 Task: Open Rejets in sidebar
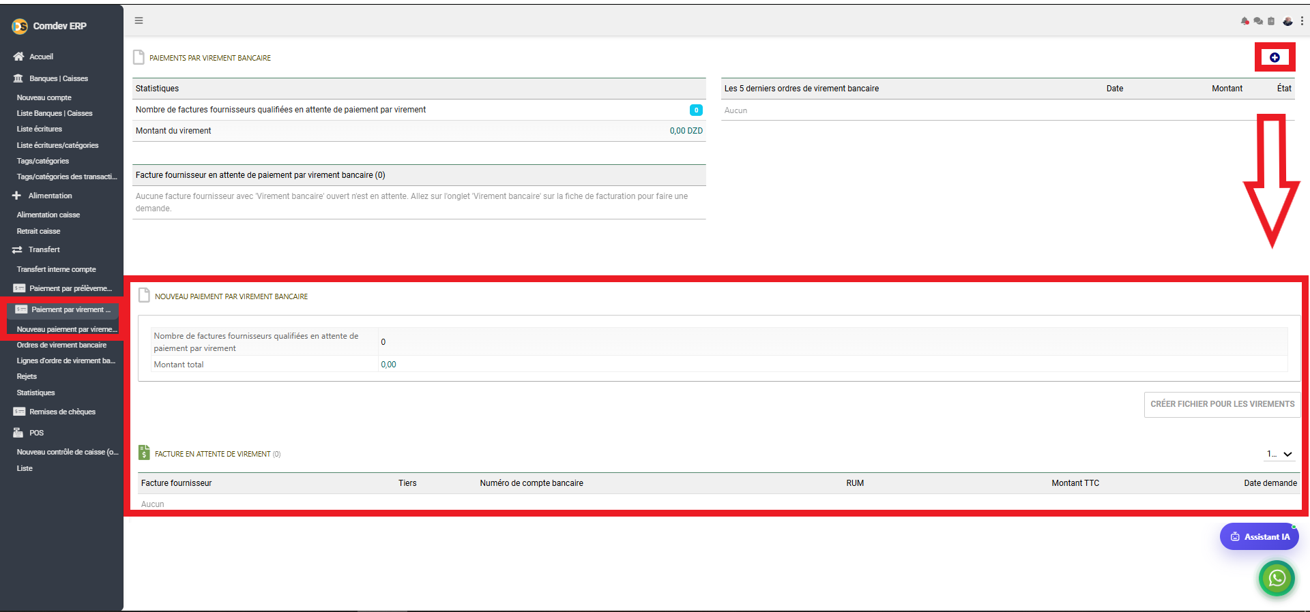27,376
